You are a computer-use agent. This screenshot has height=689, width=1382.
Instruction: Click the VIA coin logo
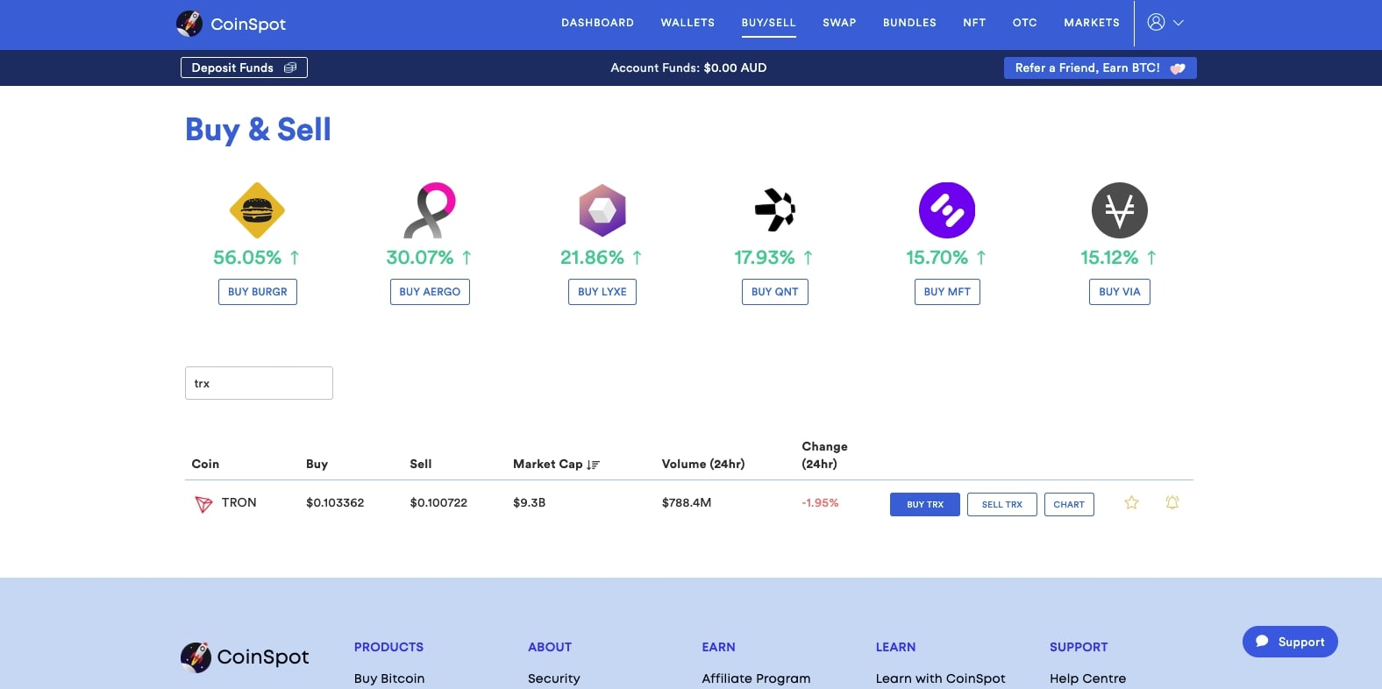click(1120, 210)
